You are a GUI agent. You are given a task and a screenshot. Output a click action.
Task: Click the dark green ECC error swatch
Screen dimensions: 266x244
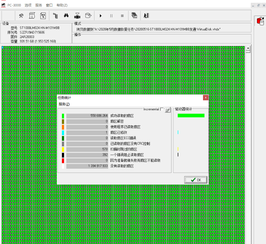pyautogui.click(x=63, y=138)
